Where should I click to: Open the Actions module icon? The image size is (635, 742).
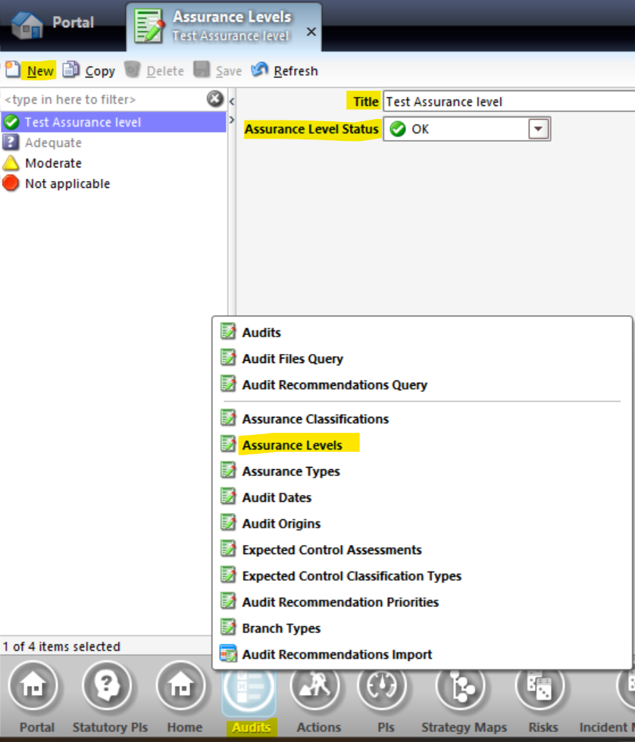pos(314,685)
